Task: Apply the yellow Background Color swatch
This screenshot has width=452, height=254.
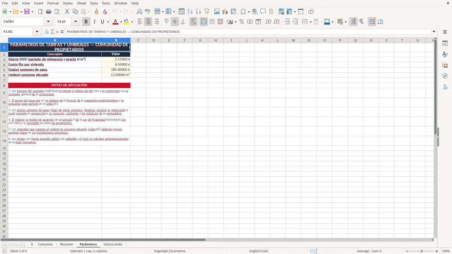Action: tap(127, 22)
